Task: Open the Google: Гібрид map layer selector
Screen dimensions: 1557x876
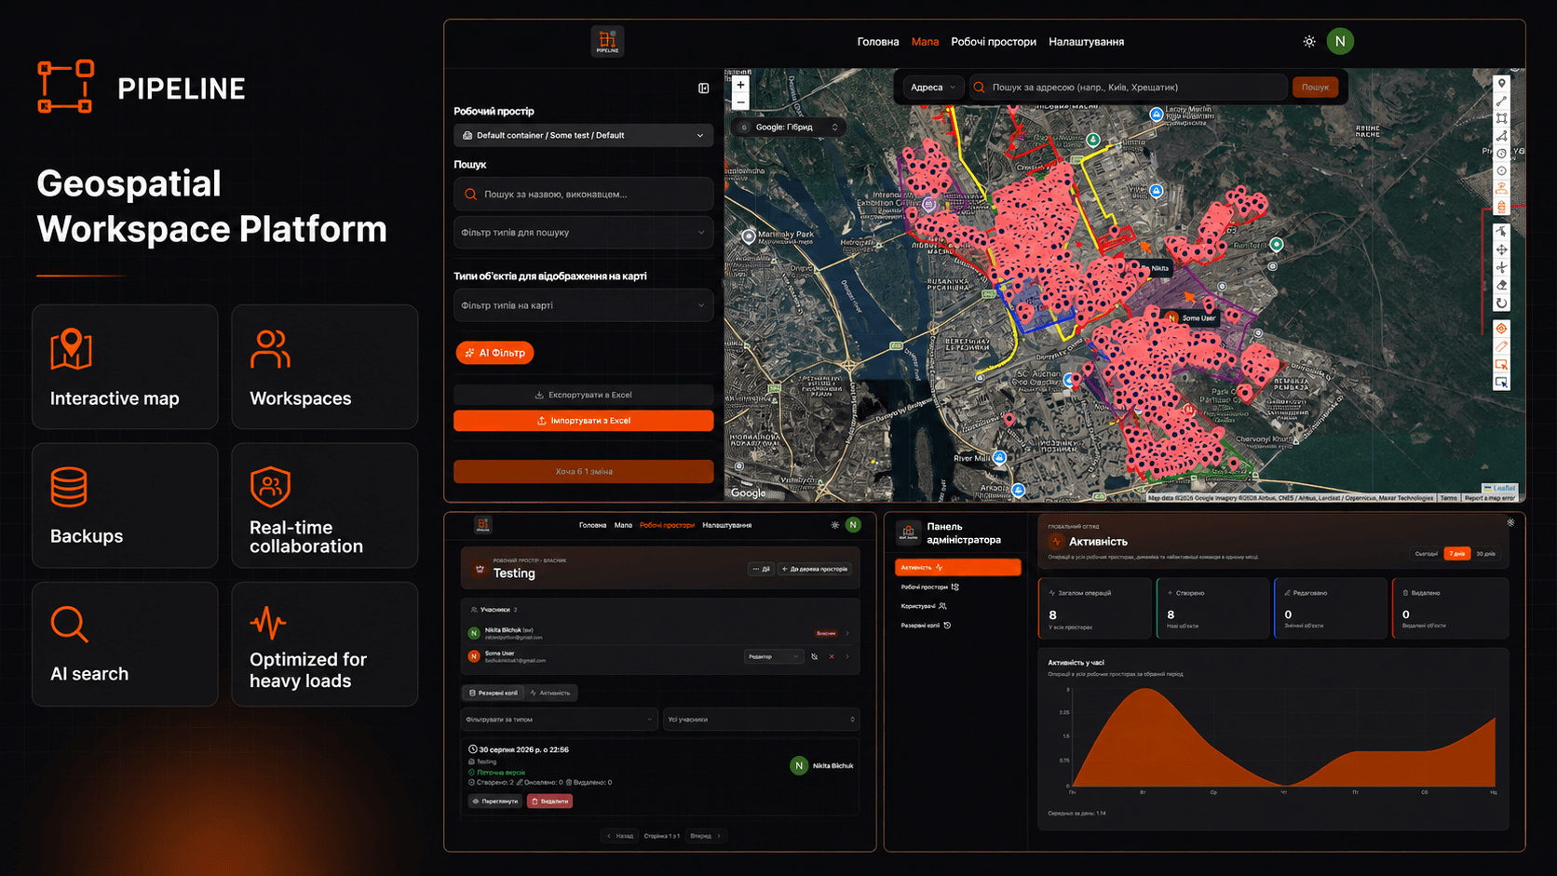Action: coord(789,127)
